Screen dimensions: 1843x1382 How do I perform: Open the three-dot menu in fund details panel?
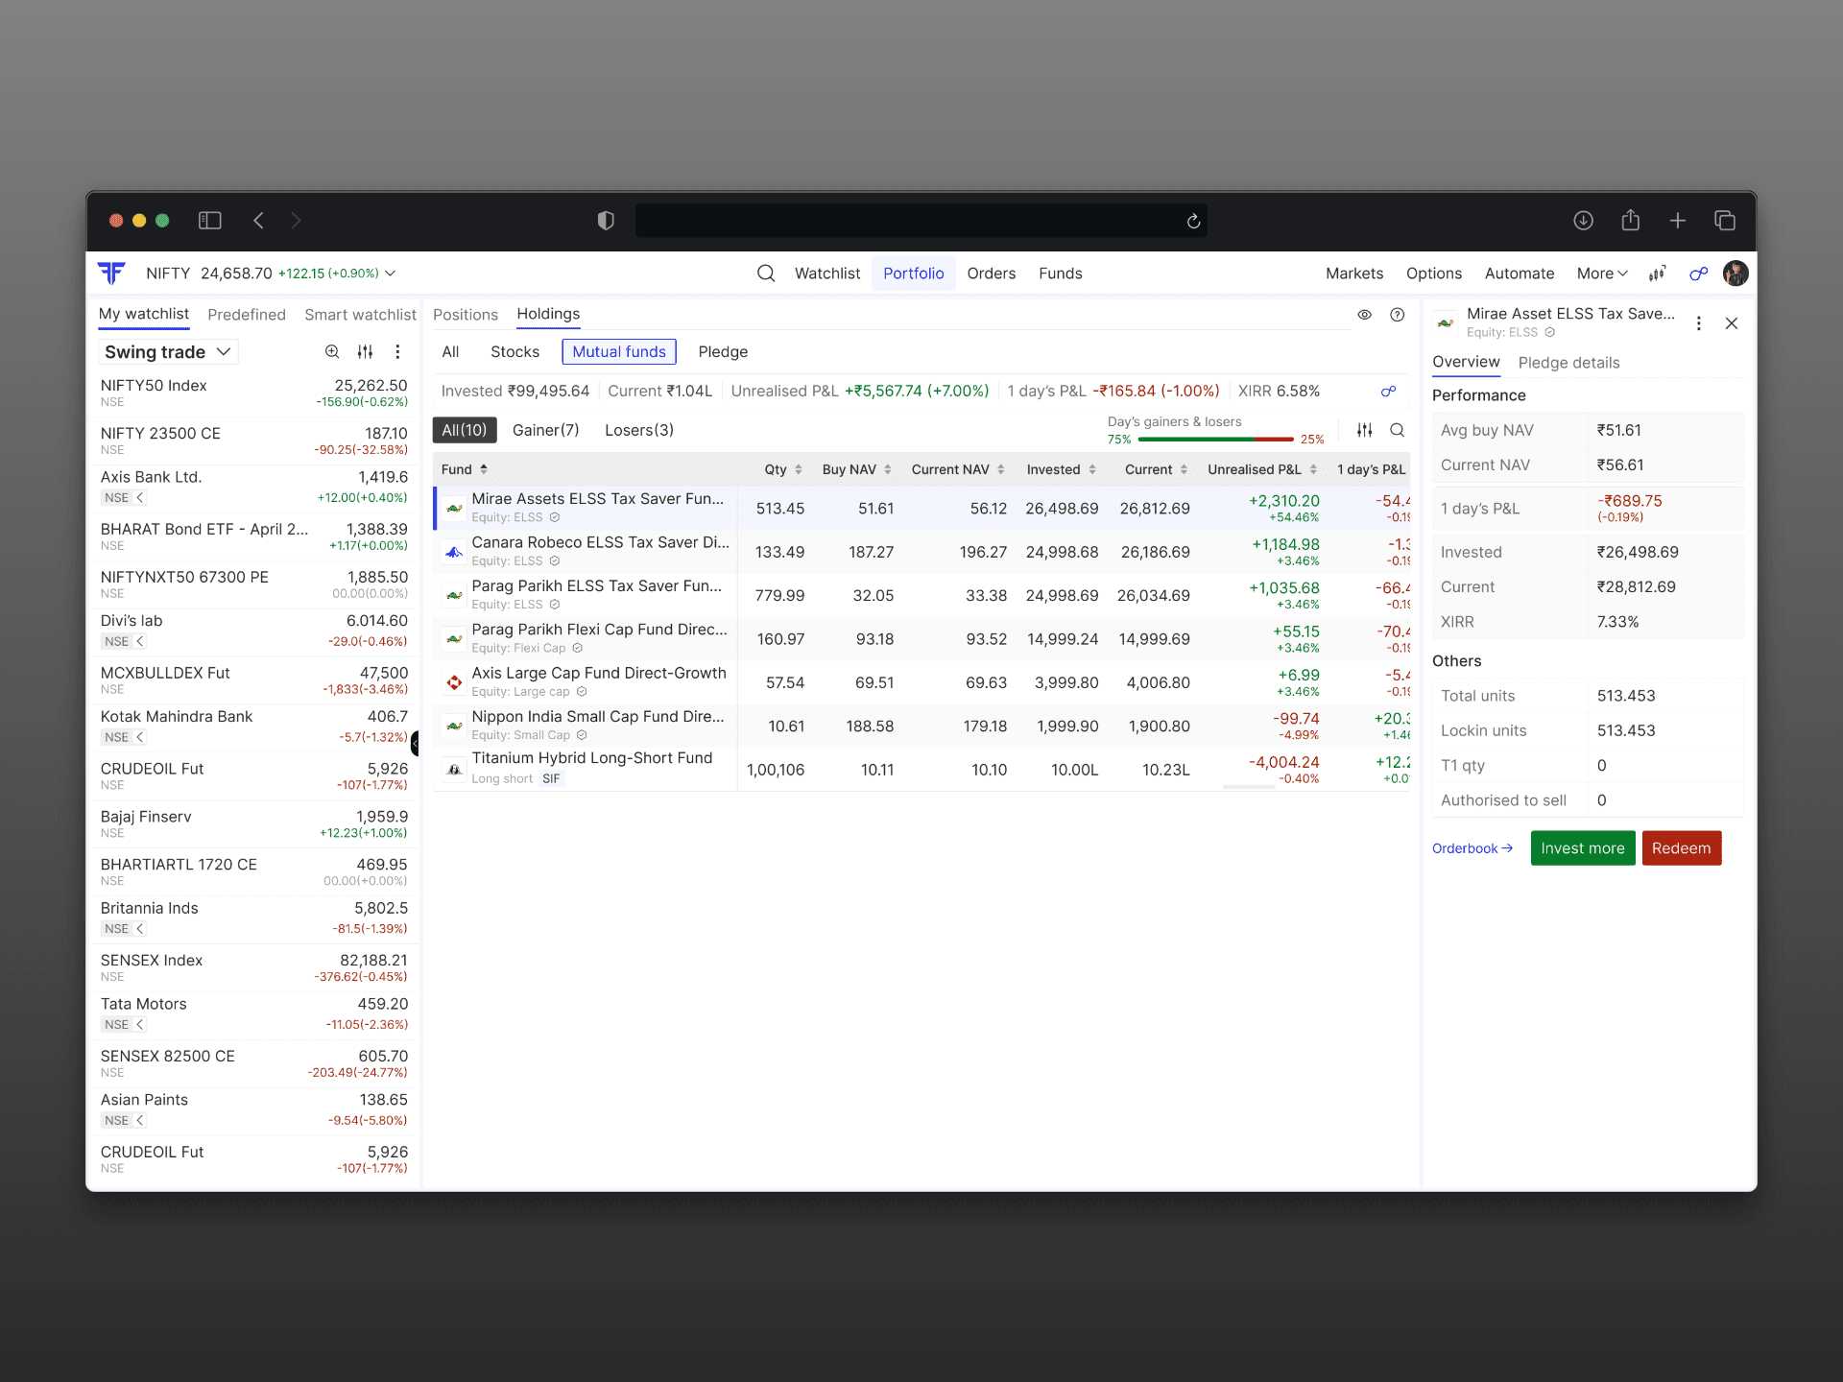1698,323
